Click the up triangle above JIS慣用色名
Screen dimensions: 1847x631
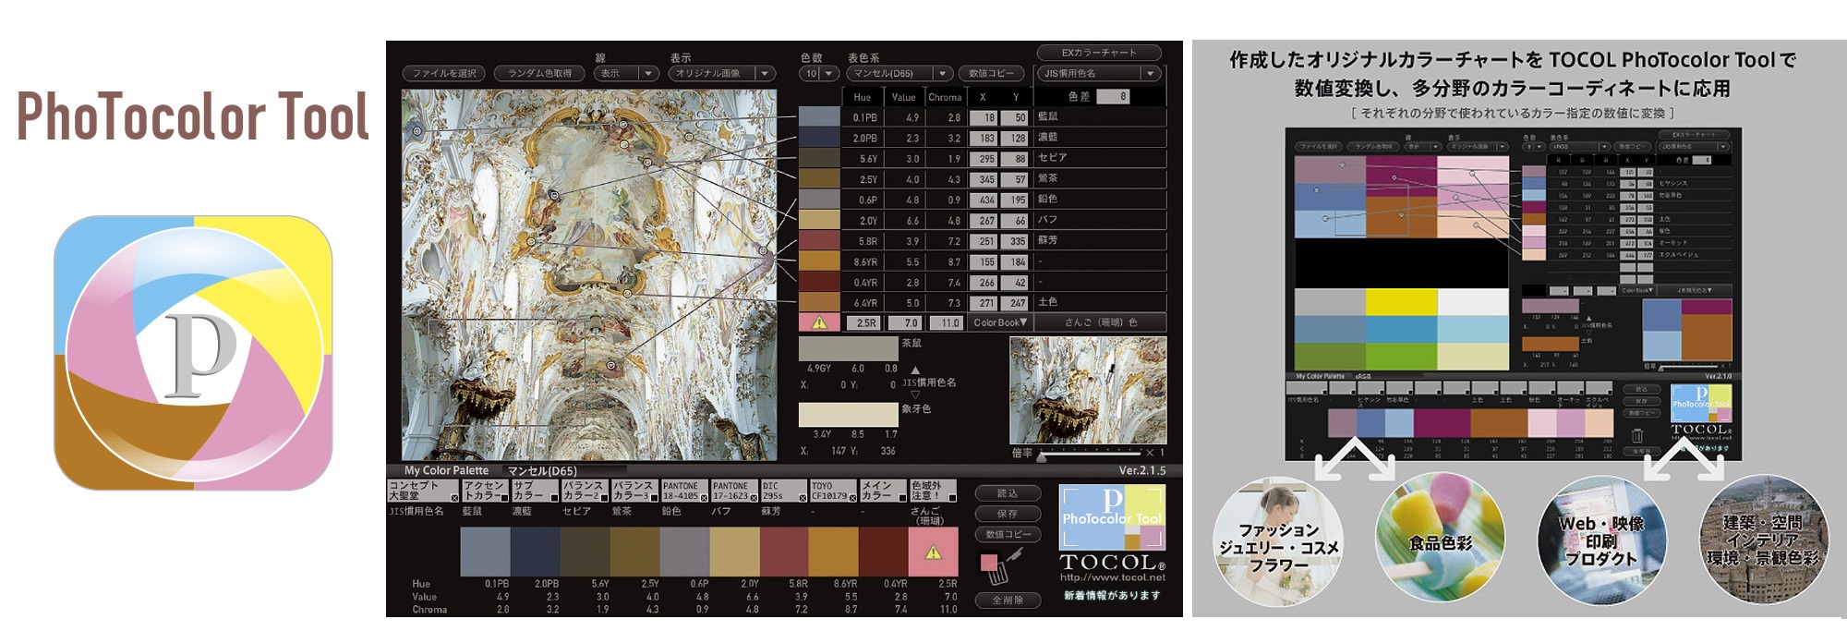[915, 370]
